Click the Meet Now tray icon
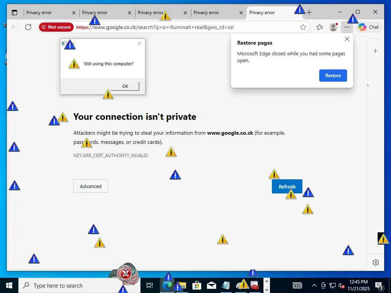 (x=323, y=285)
